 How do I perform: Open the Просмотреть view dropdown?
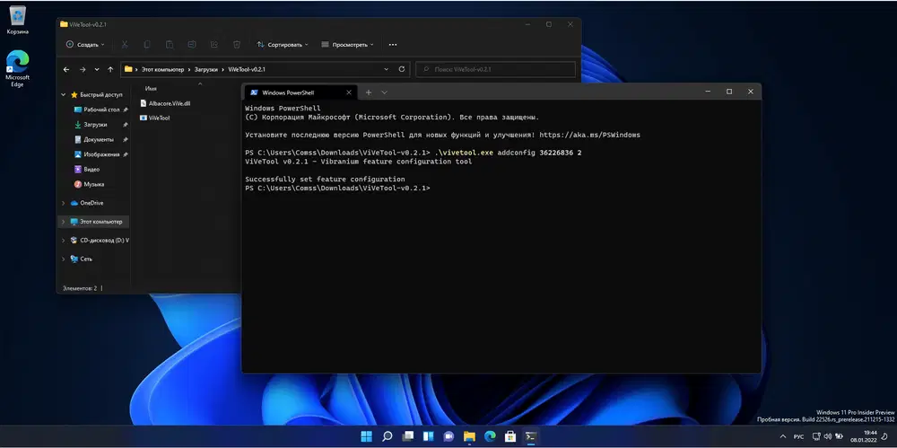pos(347,44)
